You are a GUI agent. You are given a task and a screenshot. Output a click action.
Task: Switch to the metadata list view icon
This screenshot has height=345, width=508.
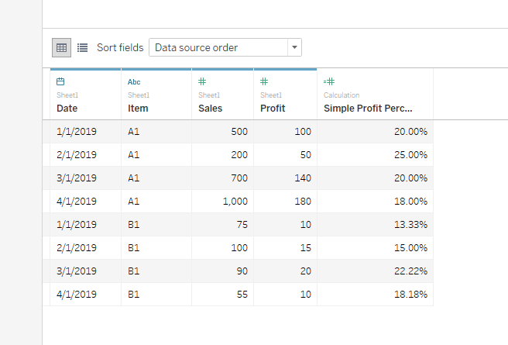(x=82, y=47)
